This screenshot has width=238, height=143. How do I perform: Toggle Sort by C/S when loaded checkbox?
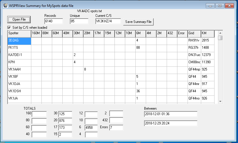(x=9, y=28)
